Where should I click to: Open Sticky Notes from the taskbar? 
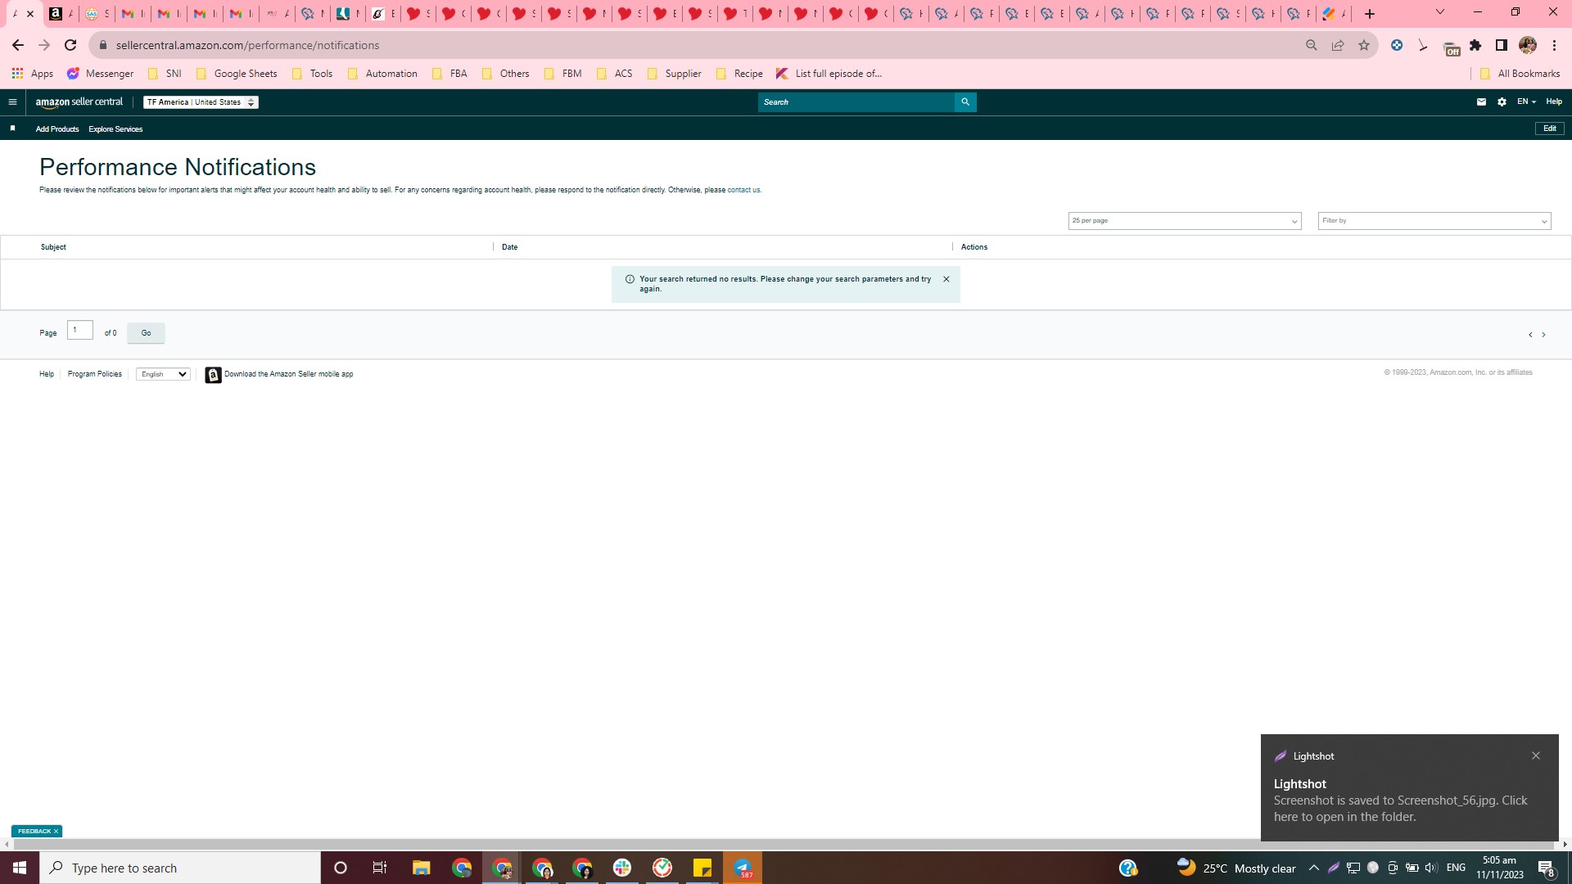[702, 868]
